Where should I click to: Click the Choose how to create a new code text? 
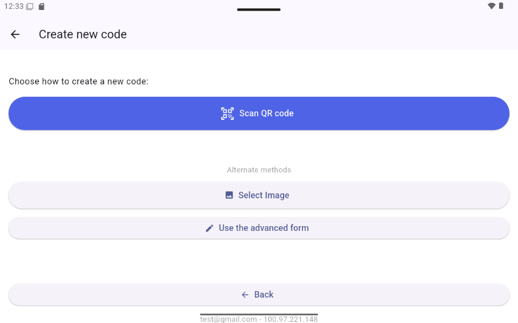[79, 81]
